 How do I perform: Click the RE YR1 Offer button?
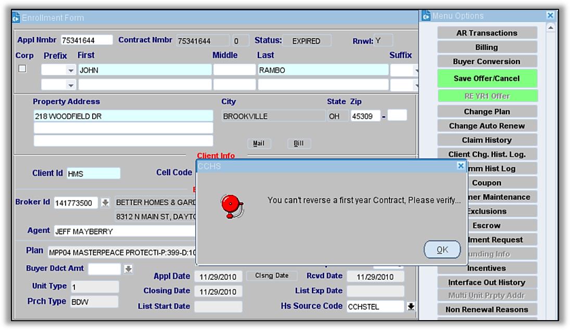point(487,96)
